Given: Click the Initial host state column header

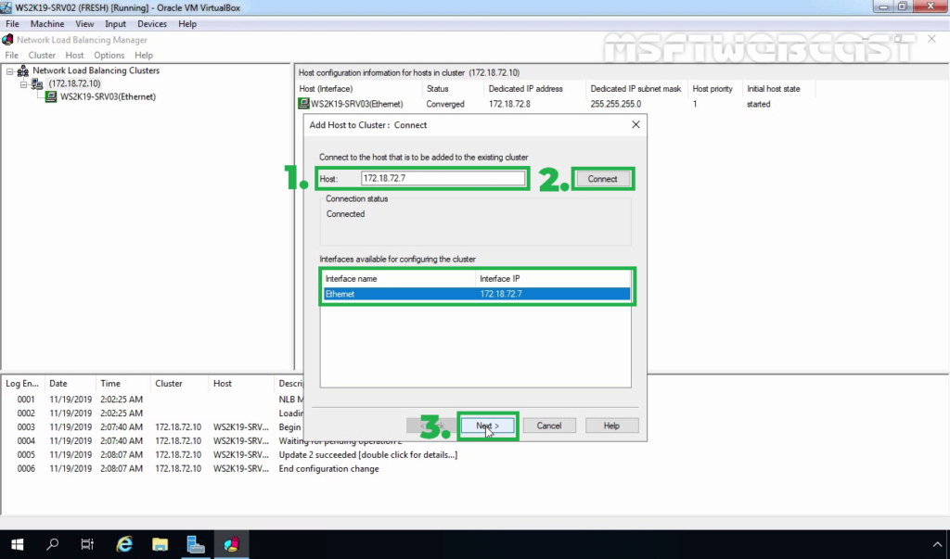Looking at the screenshot, I should pos(778,89).
